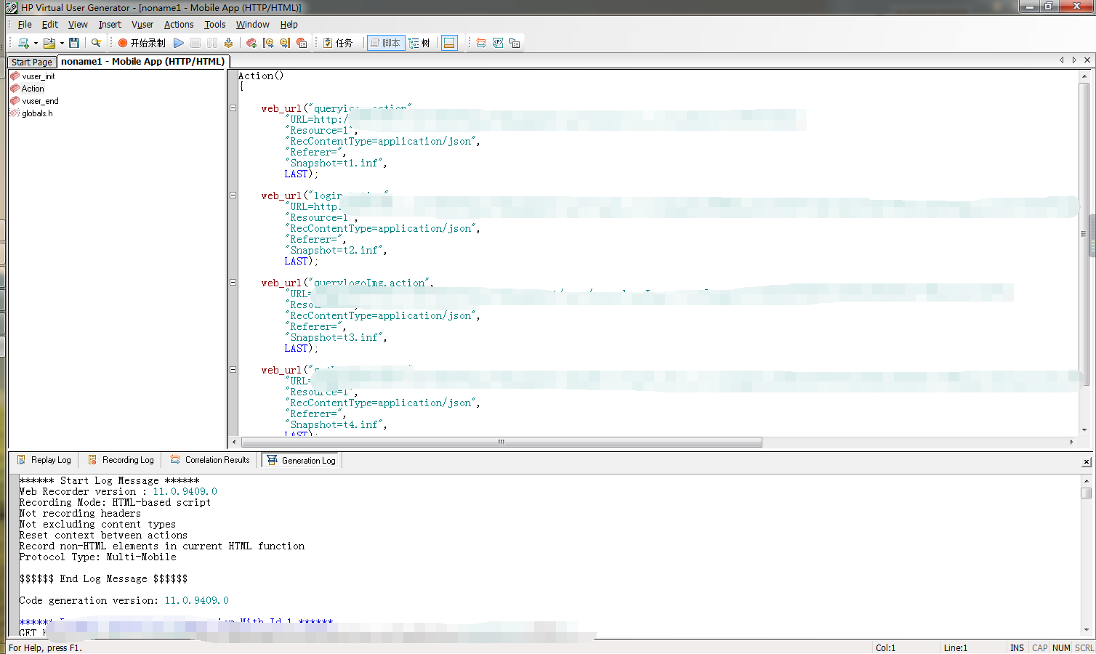The height and width of the screenshot is (654, 1096).
Task: Select the Correlation Results tab
Action: point(210,460)
